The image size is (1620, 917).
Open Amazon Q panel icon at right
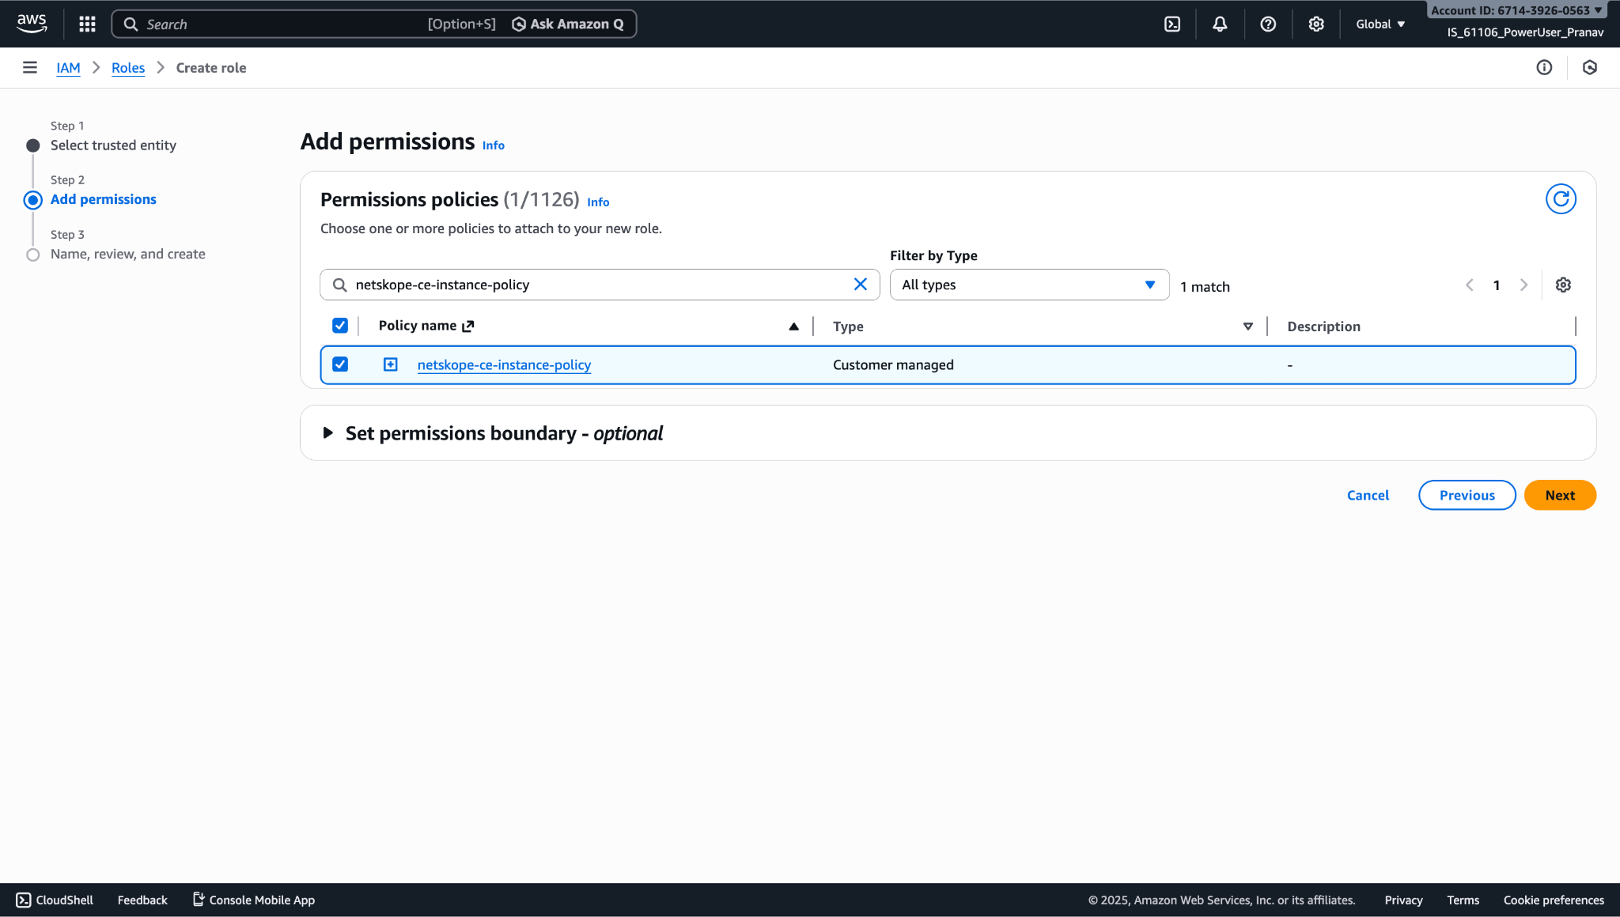1590,67
